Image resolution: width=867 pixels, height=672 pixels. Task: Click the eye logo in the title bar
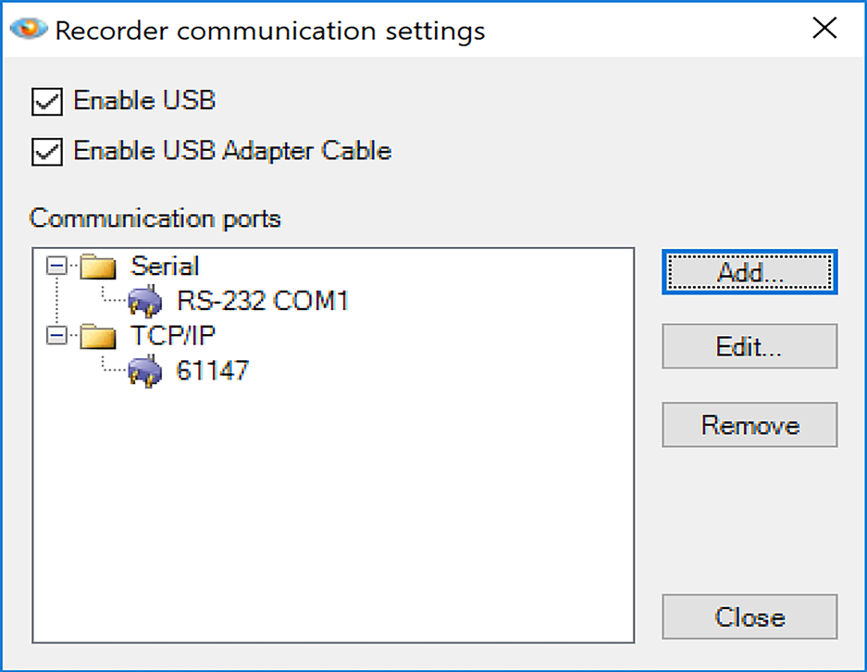point(27,29)
